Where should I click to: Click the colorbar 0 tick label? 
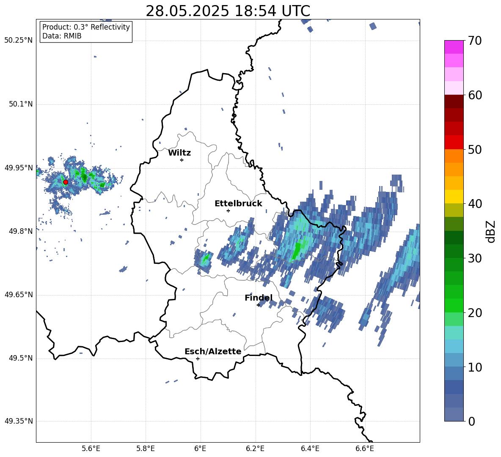click(471, 421)
